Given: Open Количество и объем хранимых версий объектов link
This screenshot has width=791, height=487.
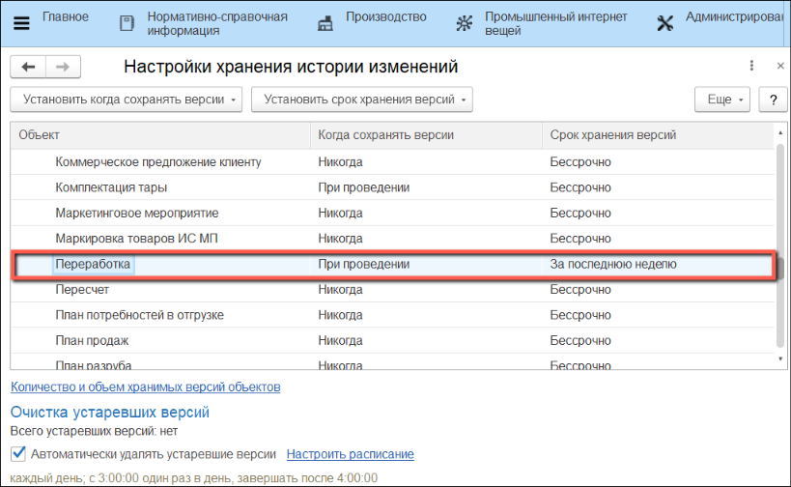Looking at the screenshot, I should point(145,387).
